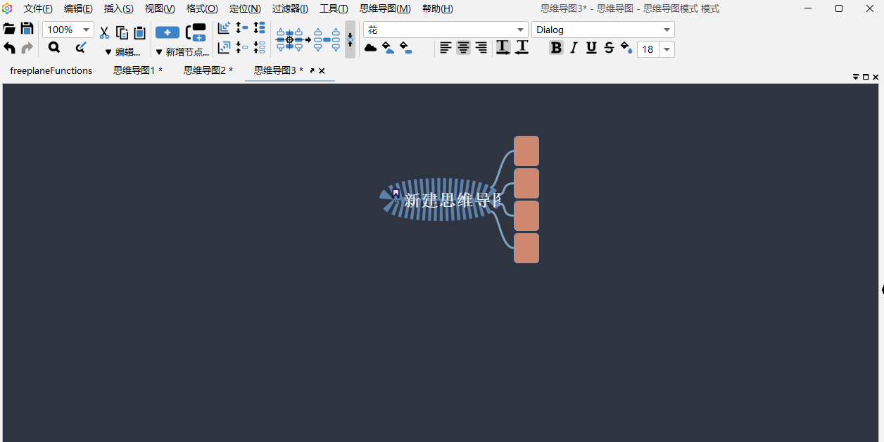884x442 pixels.
Task: Click the 编辑... toolbar button
Action: (x=123, y=52)
